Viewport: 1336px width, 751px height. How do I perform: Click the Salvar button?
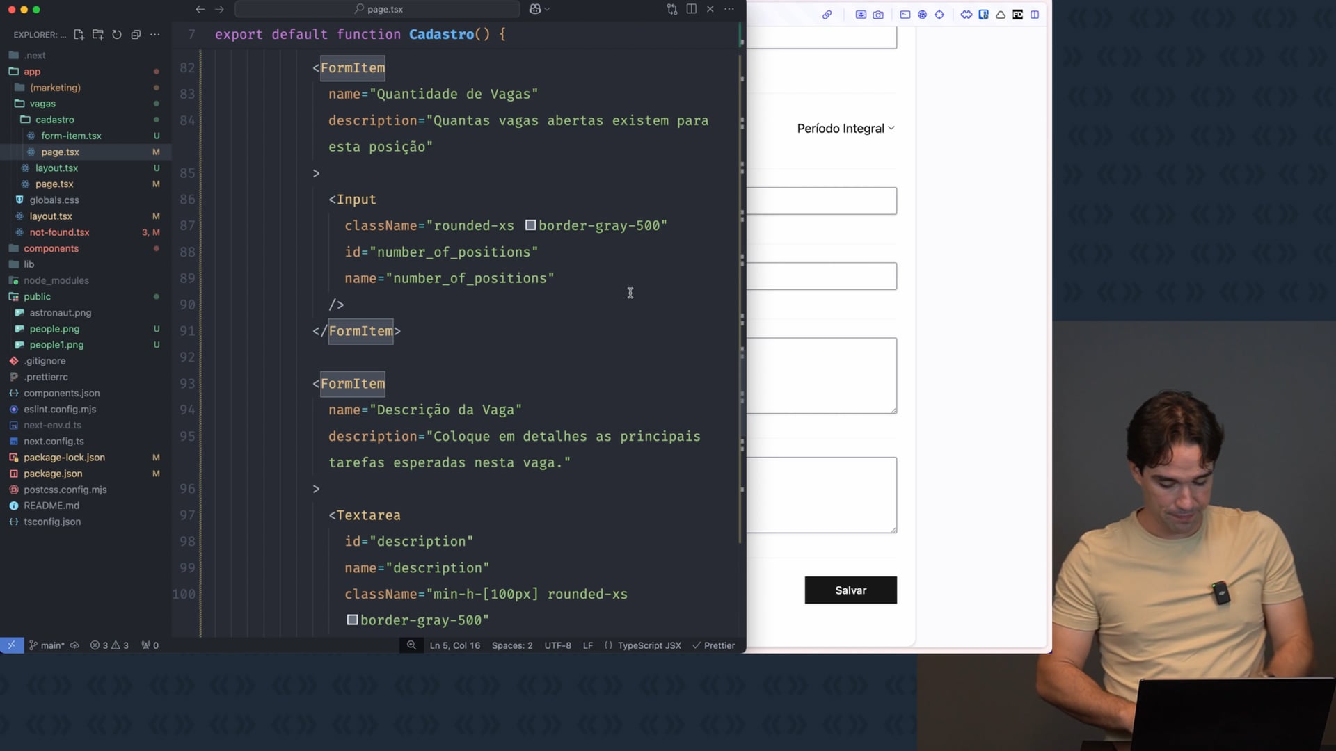point(850,590)
